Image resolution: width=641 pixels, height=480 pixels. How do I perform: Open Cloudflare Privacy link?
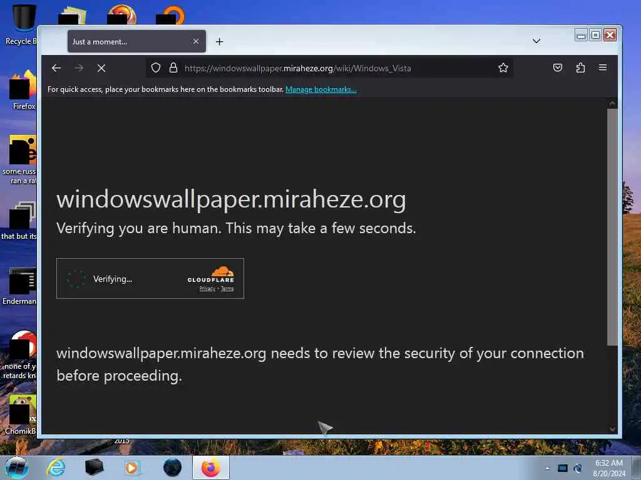click(x=207, y=289)
